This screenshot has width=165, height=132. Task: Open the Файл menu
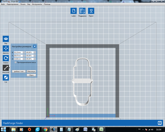pos(3,4)
